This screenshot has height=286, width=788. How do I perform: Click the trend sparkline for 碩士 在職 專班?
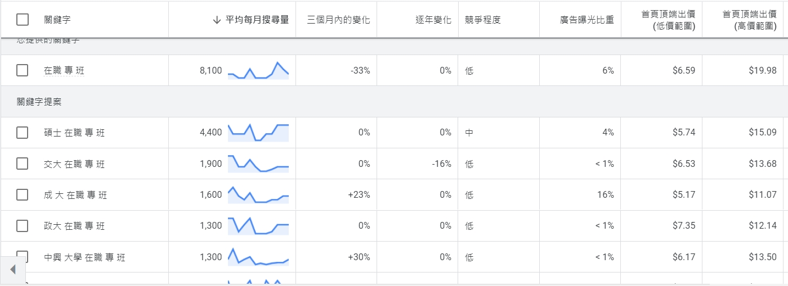click(258, 133)
